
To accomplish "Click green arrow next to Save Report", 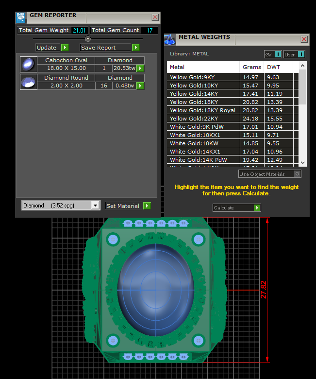I will pyautogui.click(x=136, y=48).
